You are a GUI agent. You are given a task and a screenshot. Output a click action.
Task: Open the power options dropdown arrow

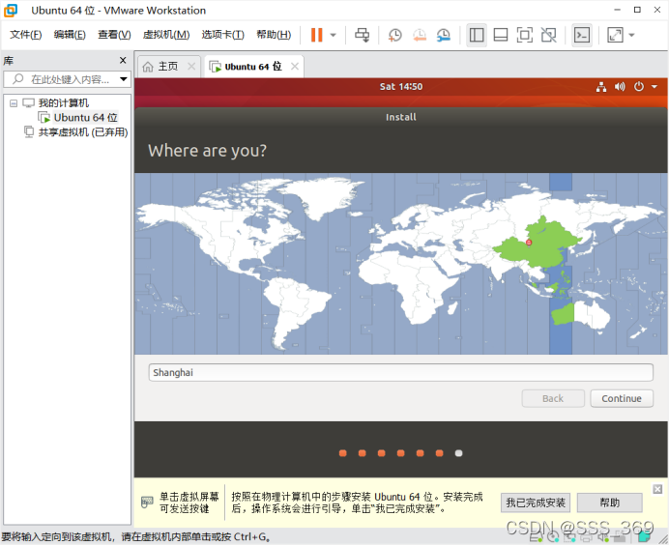click(334, 35)
